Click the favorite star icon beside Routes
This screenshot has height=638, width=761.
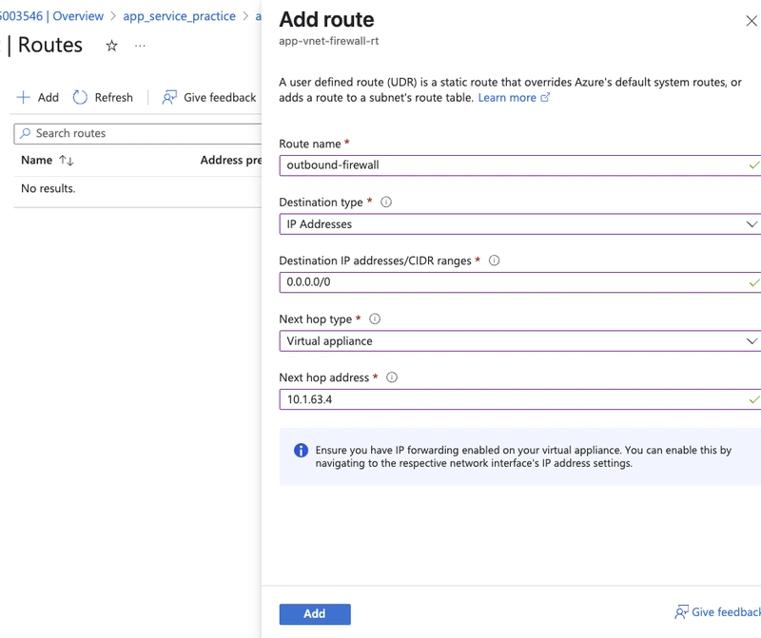(111, 46)
